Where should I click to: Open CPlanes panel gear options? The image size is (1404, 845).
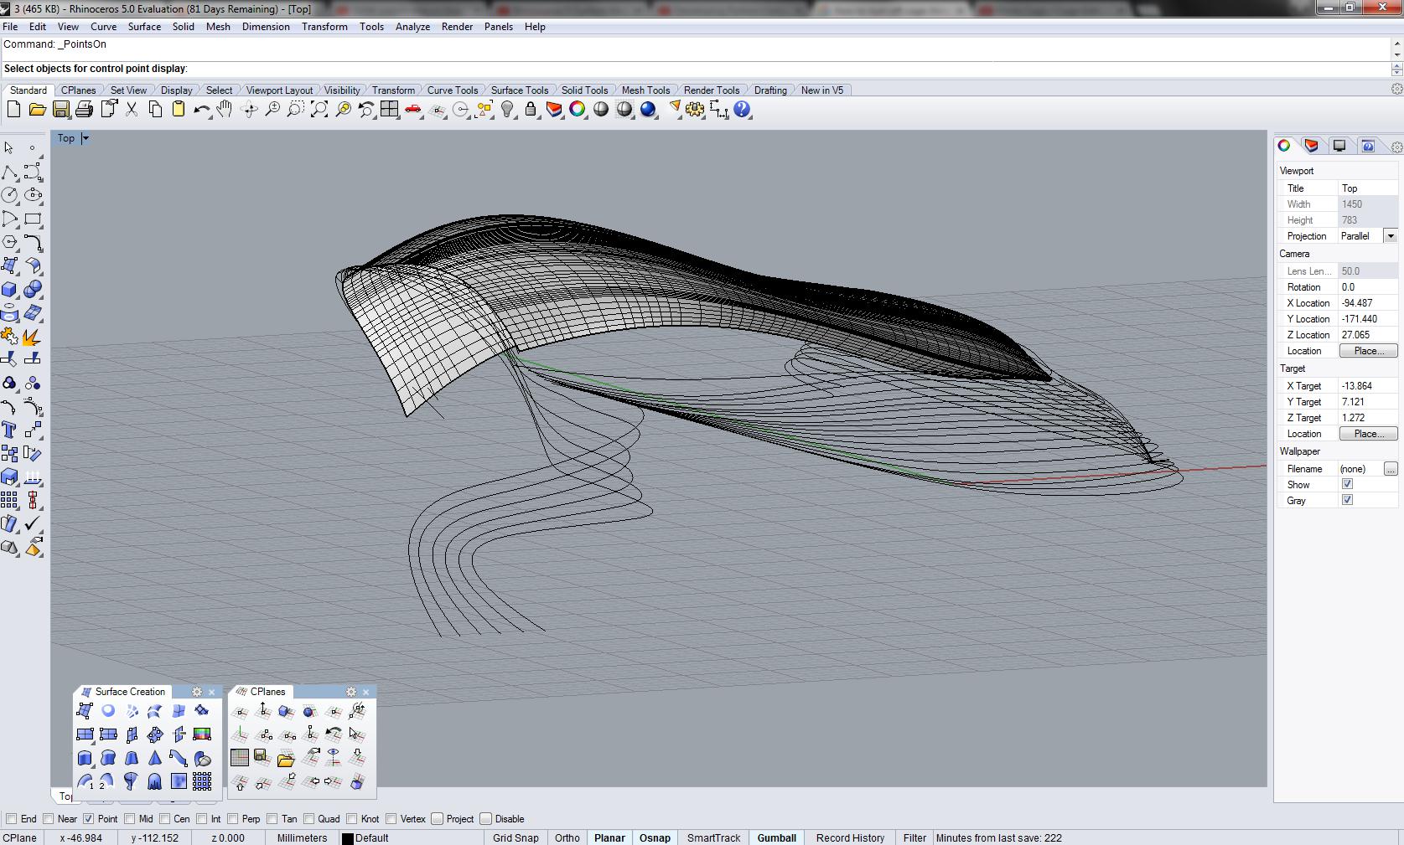point(351,692)
